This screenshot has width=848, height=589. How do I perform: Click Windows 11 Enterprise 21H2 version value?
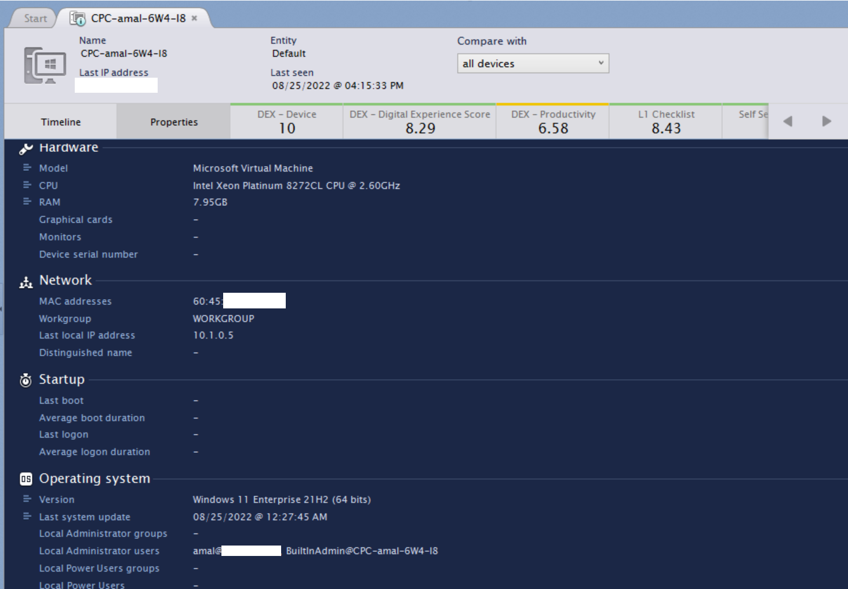click(282, 500)
